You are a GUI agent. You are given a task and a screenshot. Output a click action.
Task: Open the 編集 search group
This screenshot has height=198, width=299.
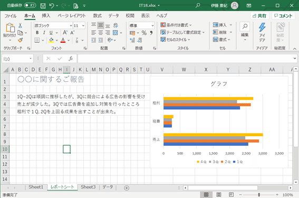(x=245, y=31)
